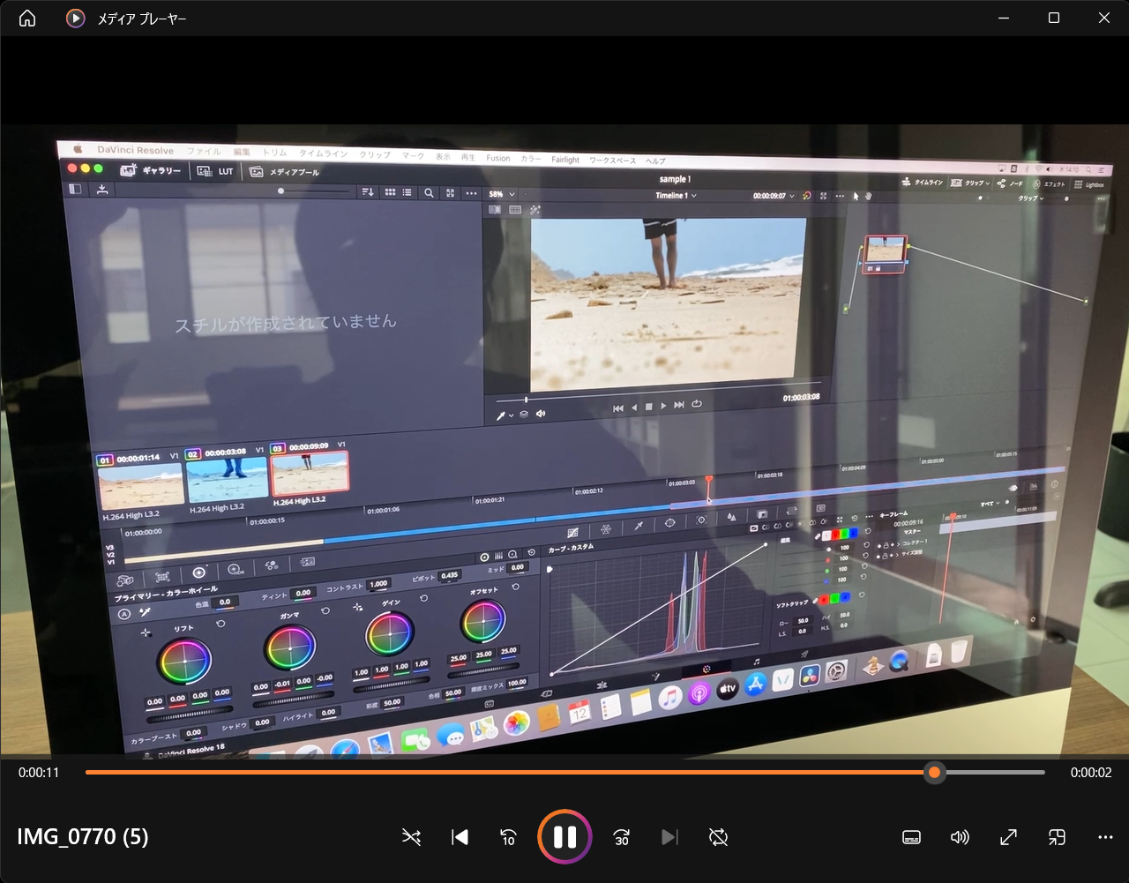Open the ギャラリー panel button in Resolve
The image size is (1129, 883).
point(150,170)
